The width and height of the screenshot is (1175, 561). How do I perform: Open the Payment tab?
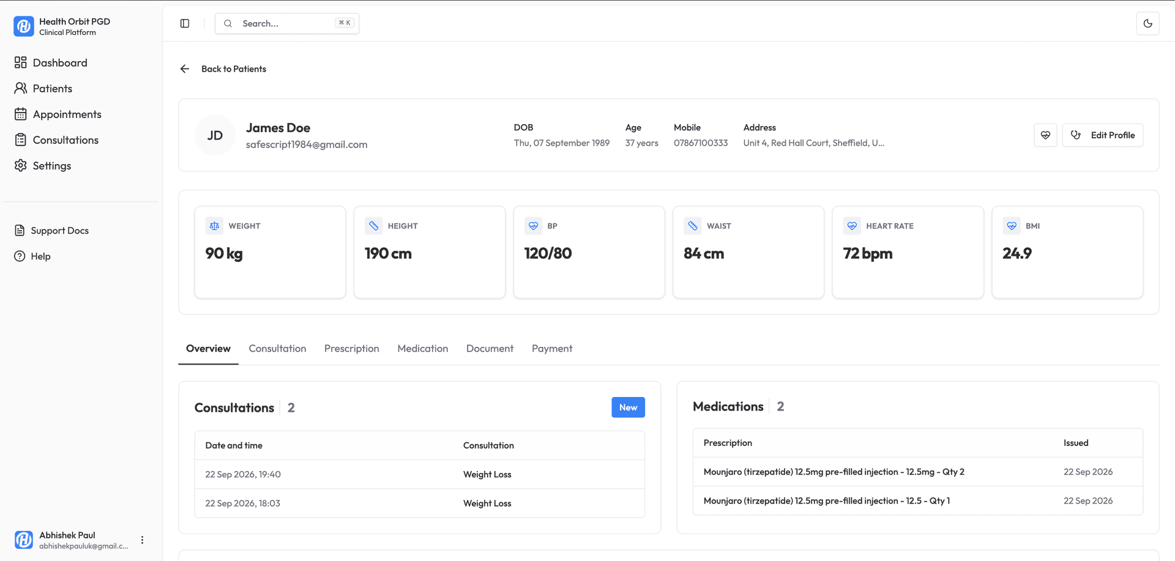point(552,348)
